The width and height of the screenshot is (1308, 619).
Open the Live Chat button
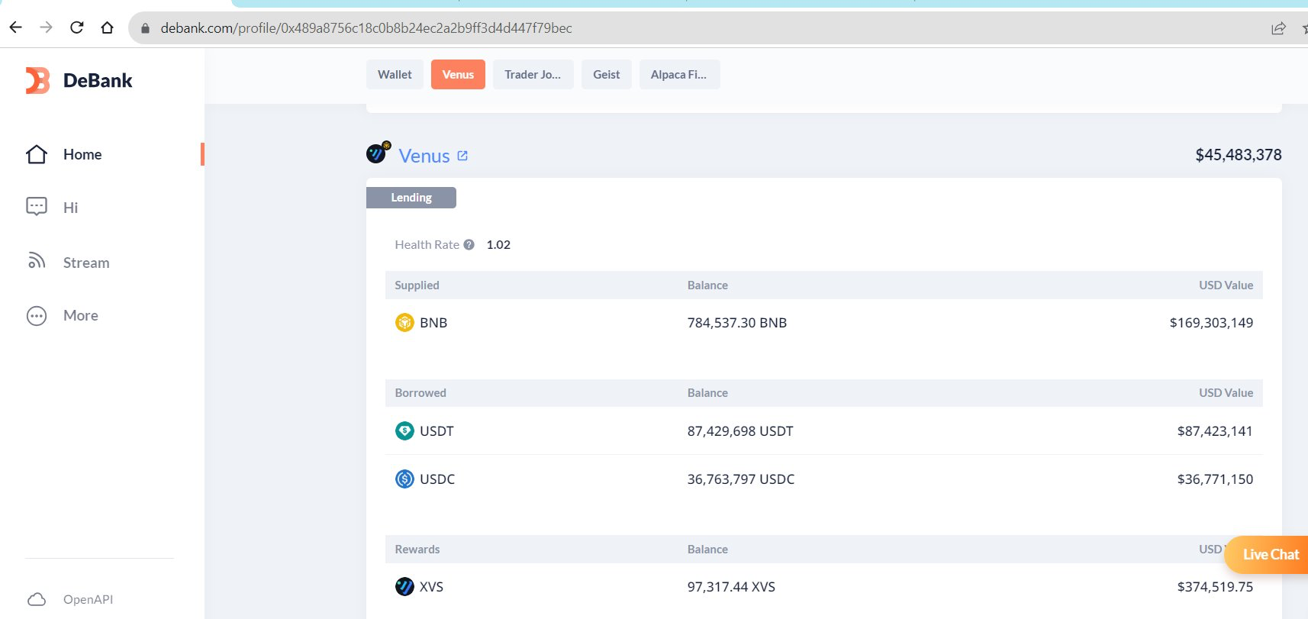pos(1267,555)
